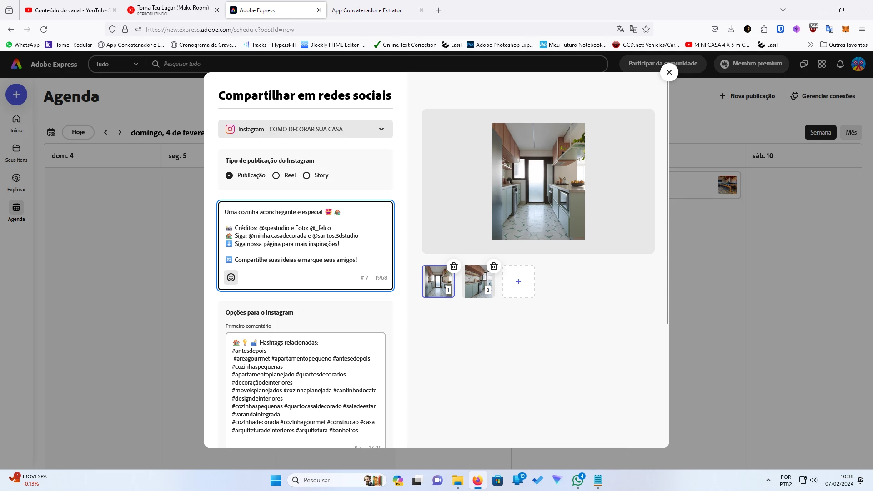Click the Membro premium button
Screen dimensions: 873x491
point(752,64)
